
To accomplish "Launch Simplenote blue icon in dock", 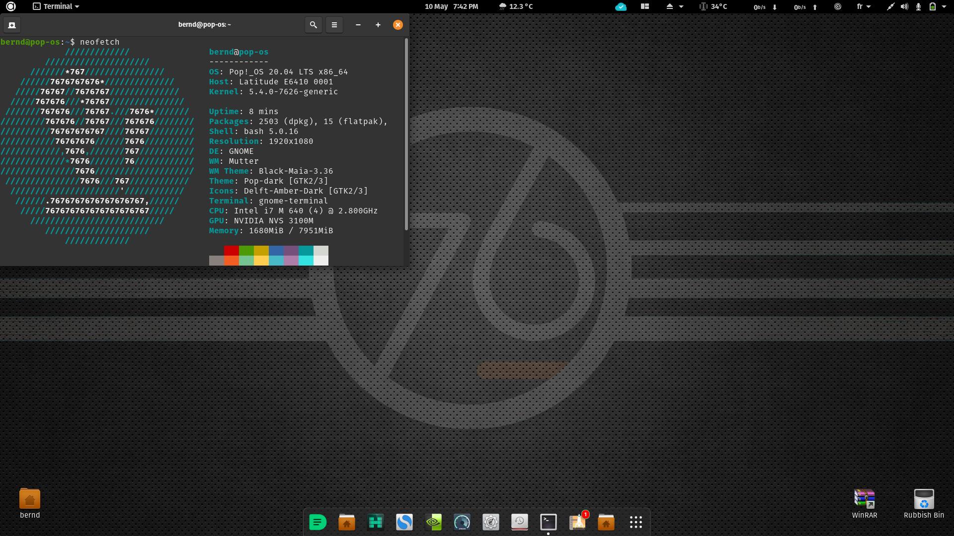I will (404, 522).
